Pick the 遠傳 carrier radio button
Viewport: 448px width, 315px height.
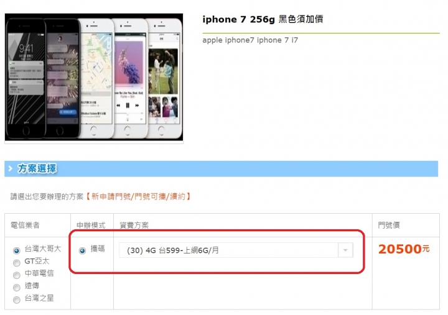click(x=17, y=287)
